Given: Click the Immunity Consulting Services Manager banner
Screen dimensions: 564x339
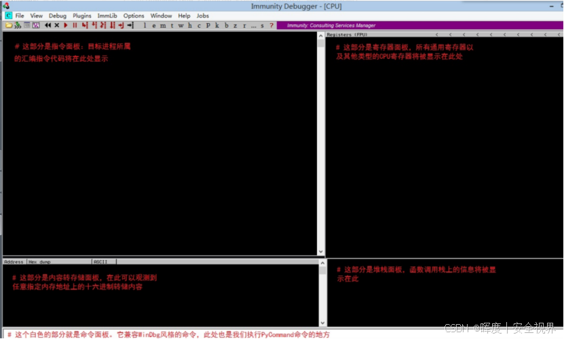Looking at the screenshot, I should click(419, 25).
